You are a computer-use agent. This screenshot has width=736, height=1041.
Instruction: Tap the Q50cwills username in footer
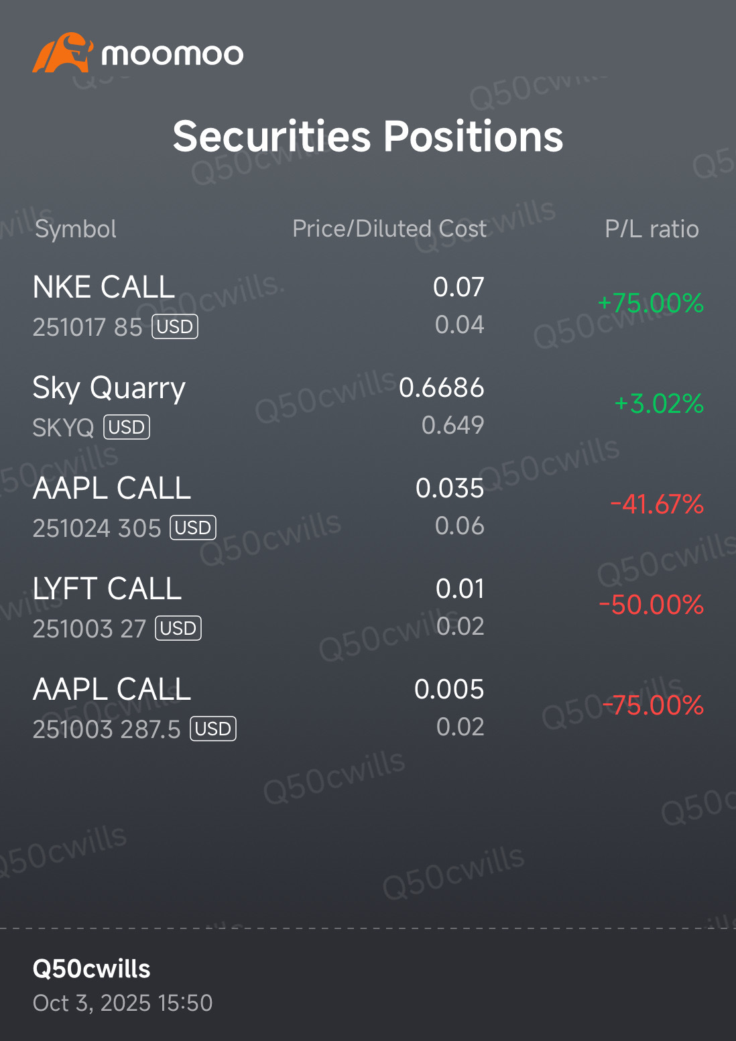point(92,969)
